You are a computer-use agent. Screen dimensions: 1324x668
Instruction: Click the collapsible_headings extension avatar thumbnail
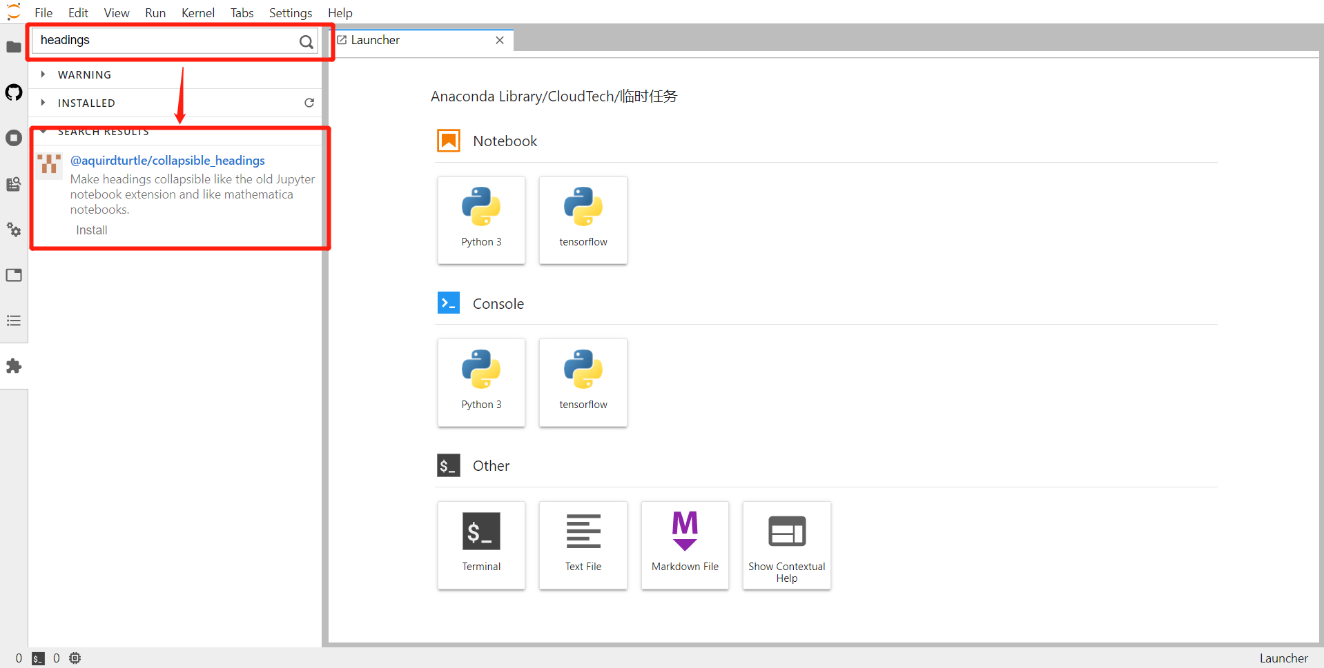49,165
